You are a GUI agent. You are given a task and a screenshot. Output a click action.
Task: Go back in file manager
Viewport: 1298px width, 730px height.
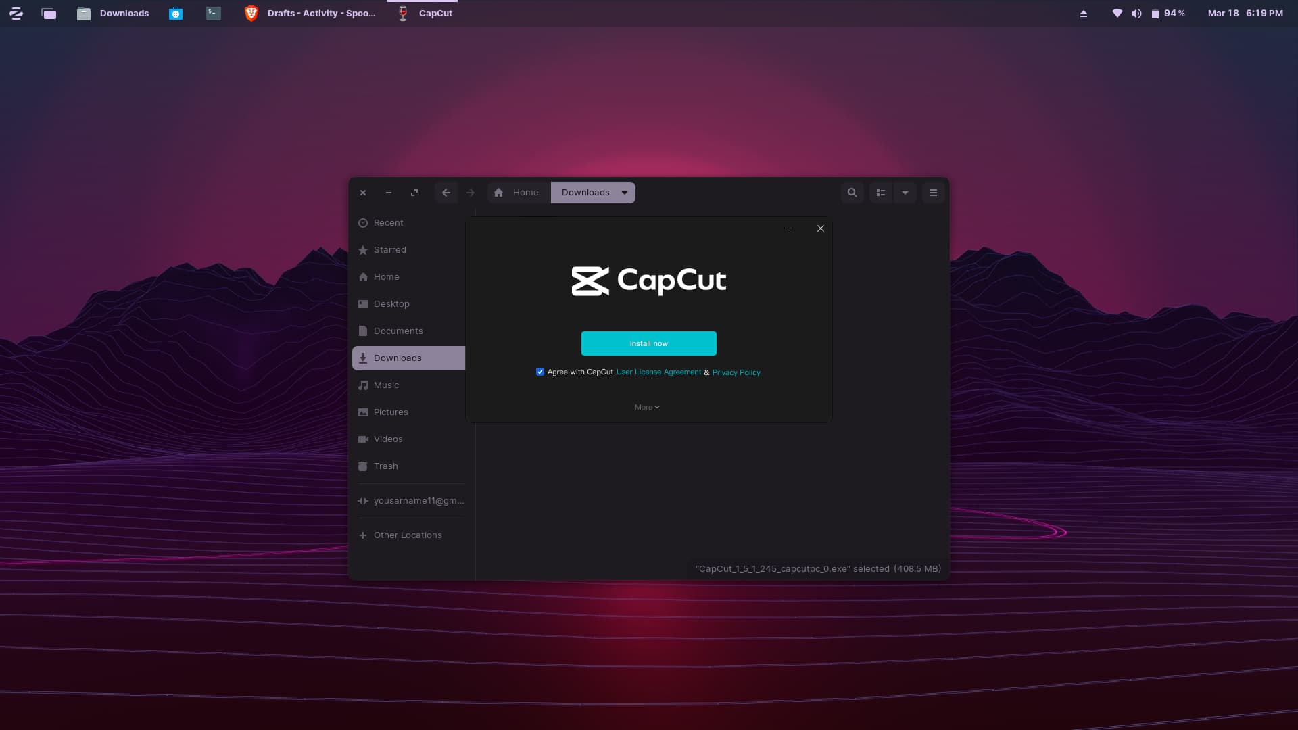[x=446, y=193]
